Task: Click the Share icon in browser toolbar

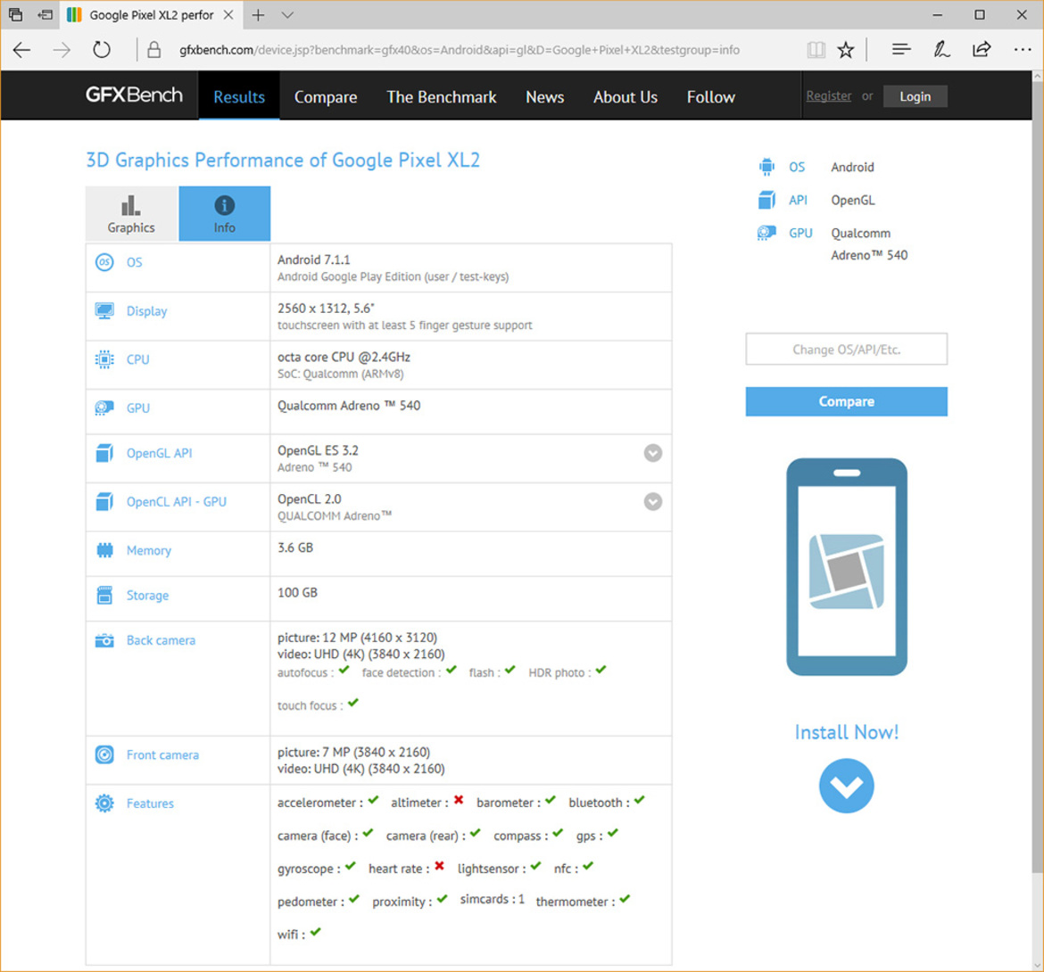Action: [982, 50]
